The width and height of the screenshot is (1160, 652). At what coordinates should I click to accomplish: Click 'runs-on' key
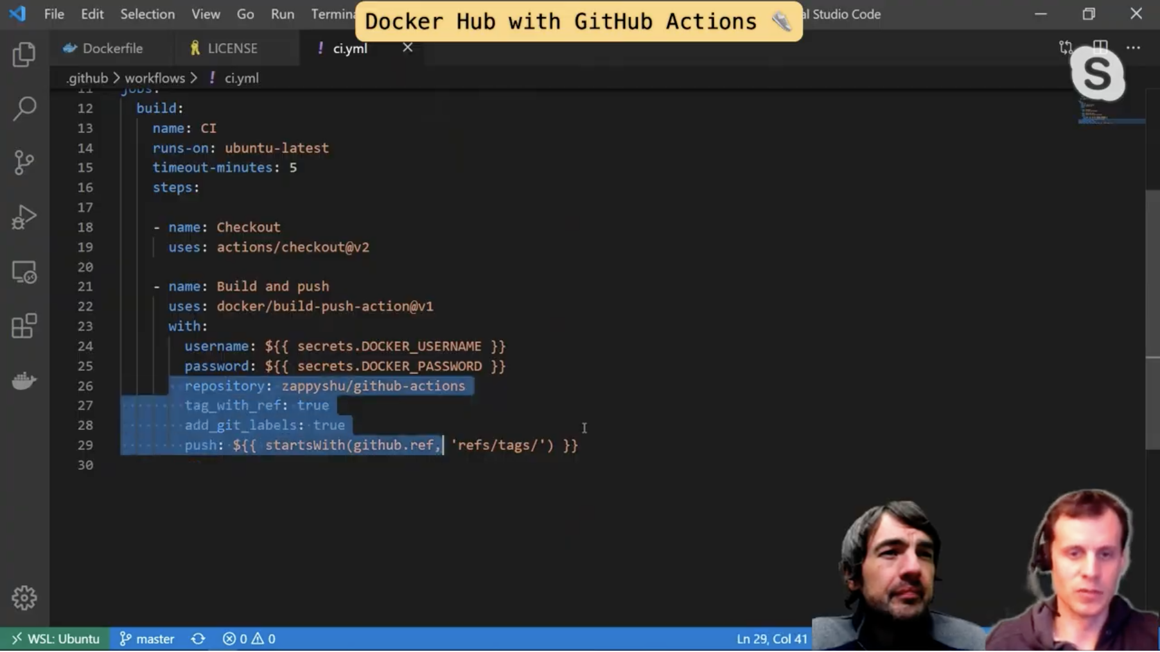(180, 148)
